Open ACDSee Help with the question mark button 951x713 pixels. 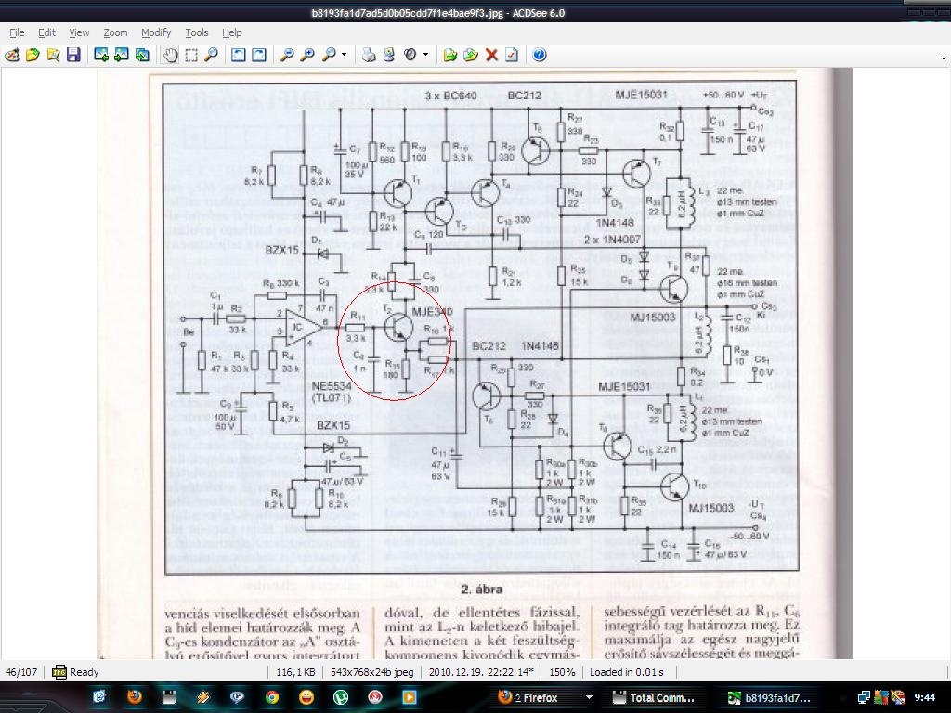pyautogui.click(x=540, y=55)
